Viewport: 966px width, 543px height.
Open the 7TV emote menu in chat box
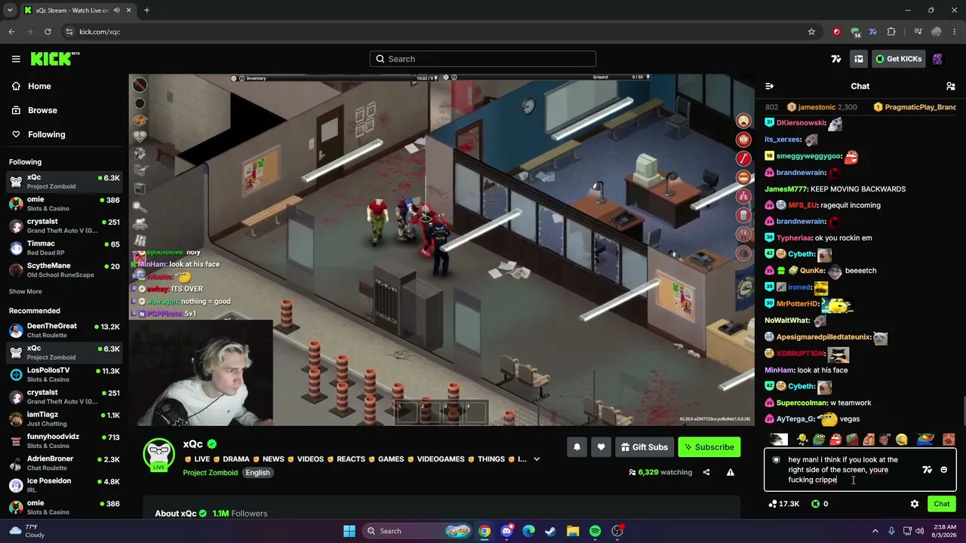[x=927, y=470]
